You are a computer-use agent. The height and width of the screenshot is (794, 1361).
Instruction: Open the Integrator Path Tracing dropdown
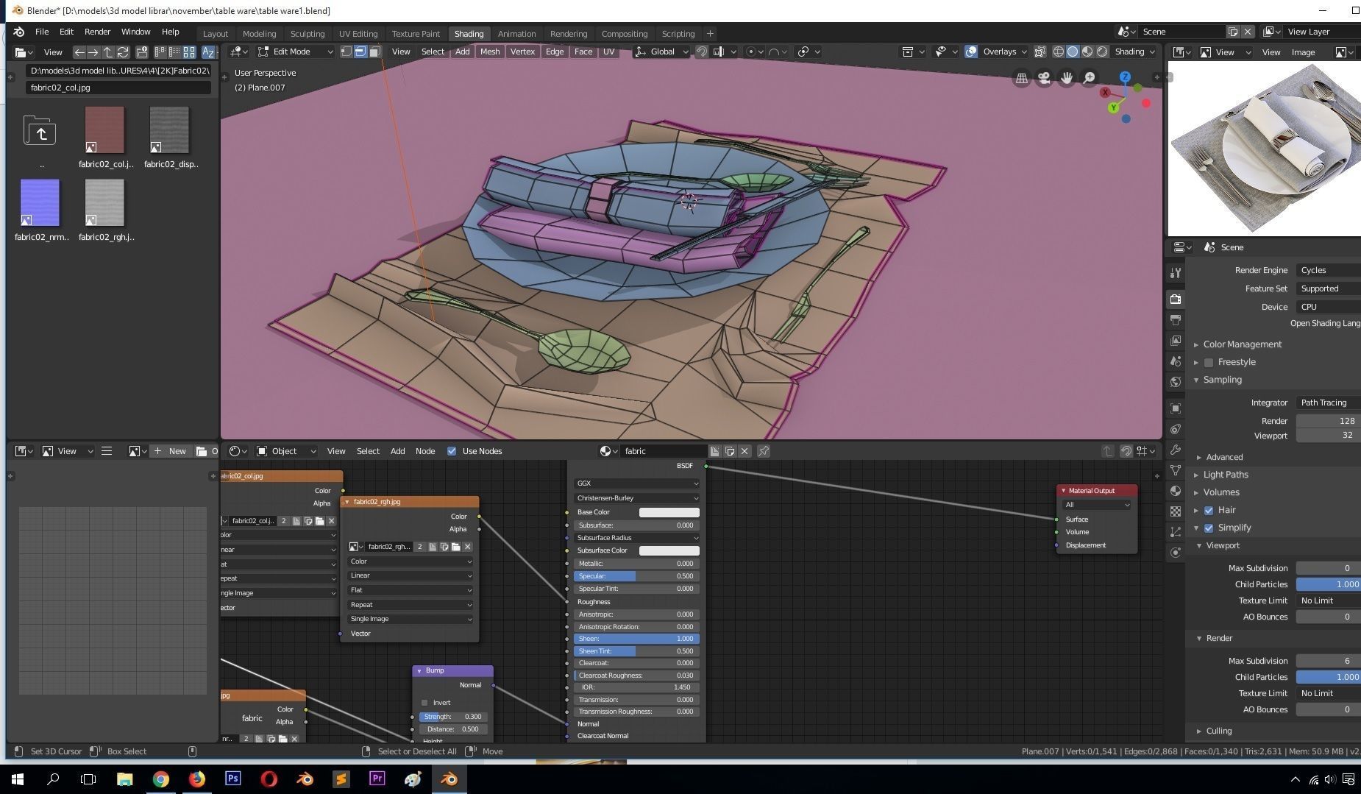[1328, 403]
